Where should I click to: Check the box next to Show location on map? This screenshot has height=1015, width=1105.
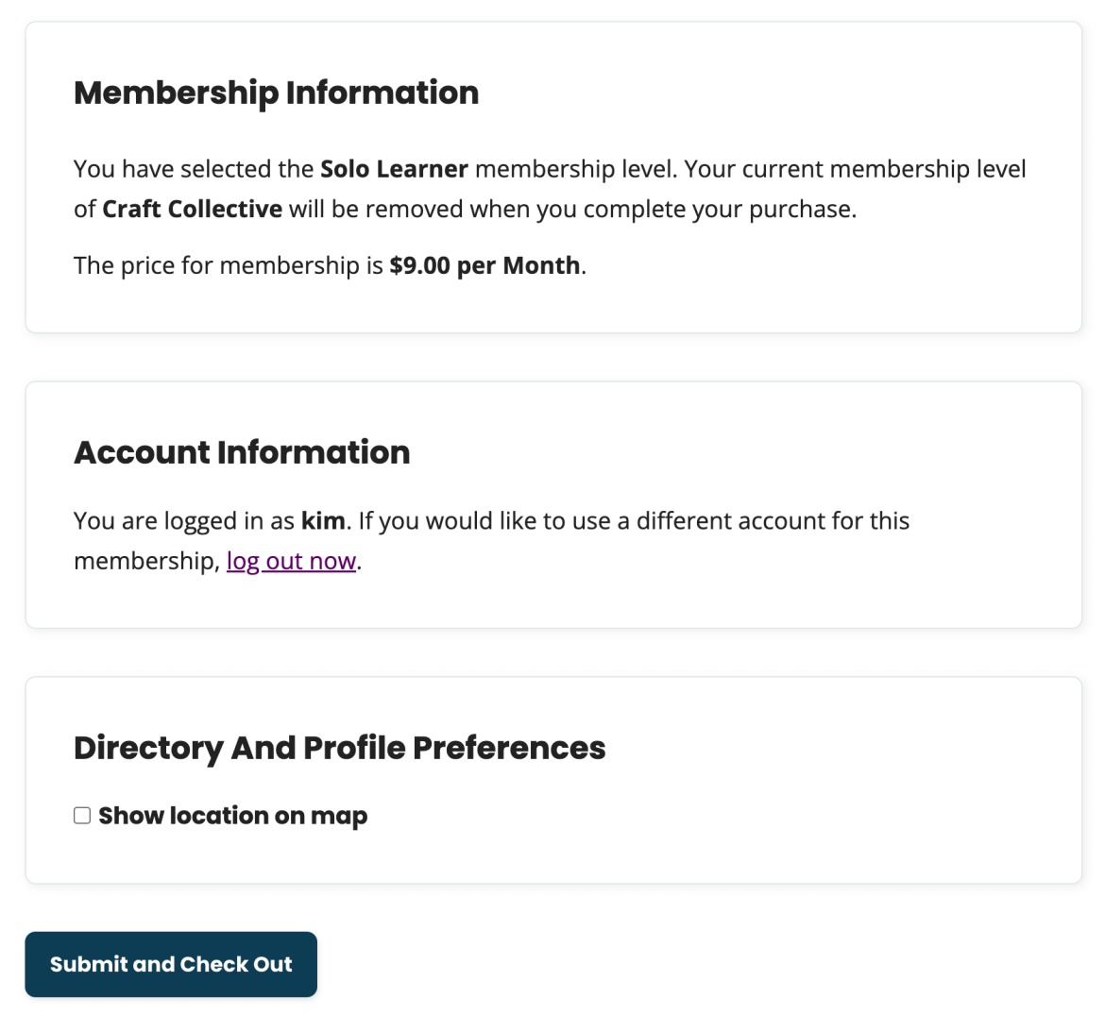[81, 815]
